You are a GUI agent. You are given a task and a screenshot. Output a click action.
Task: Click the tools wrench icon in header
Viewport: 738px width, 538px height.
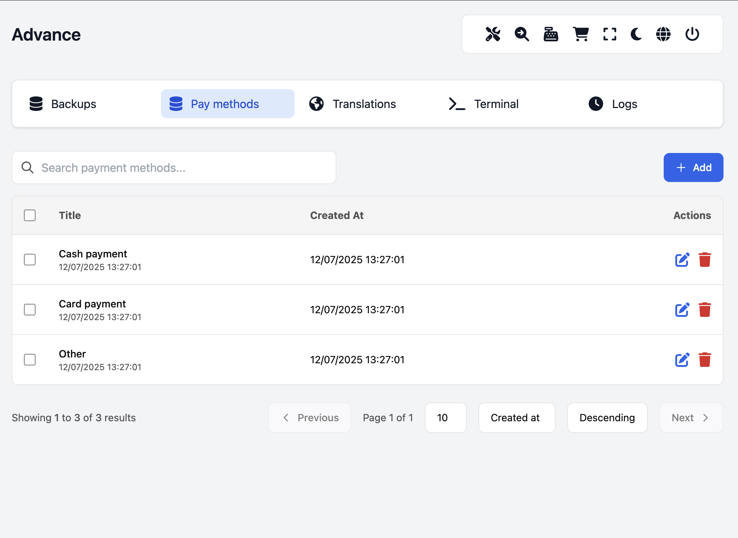(493, 34)
